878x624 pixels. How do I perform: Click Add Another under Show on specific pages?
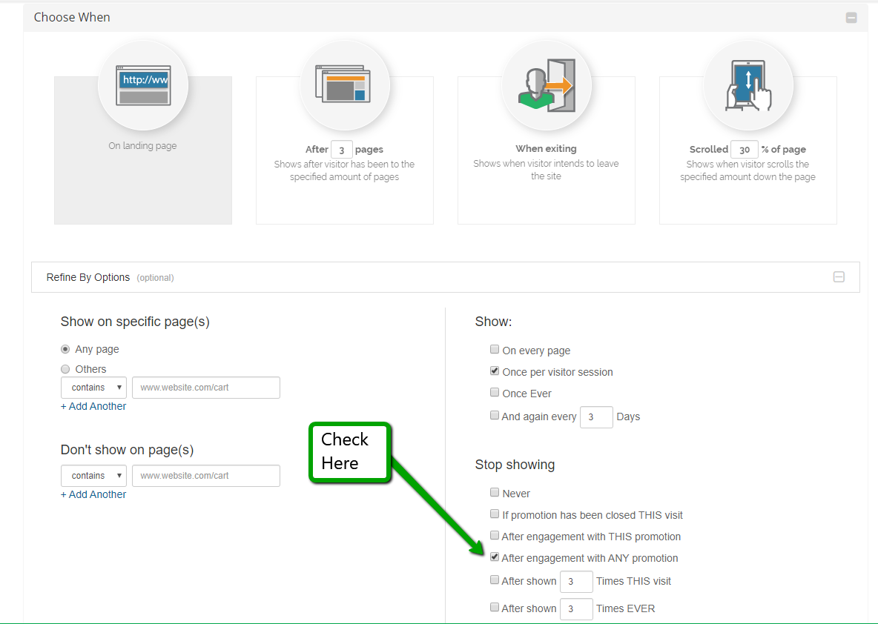93,406
